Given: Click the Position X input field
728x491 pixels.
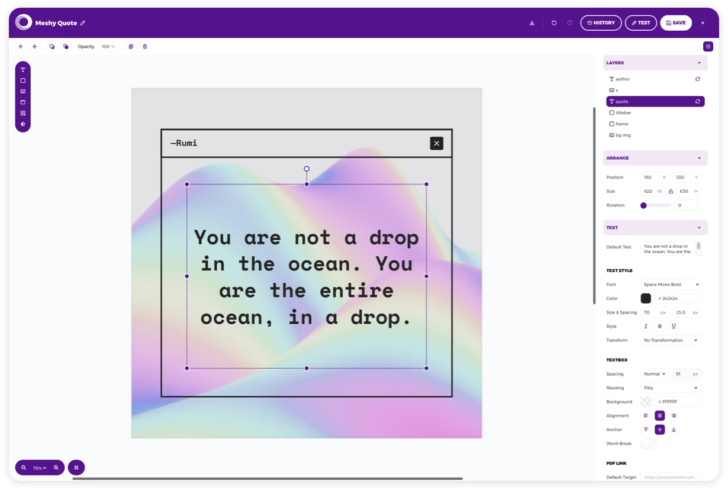Looking at the screenshot, I should (x=655, y=177).
